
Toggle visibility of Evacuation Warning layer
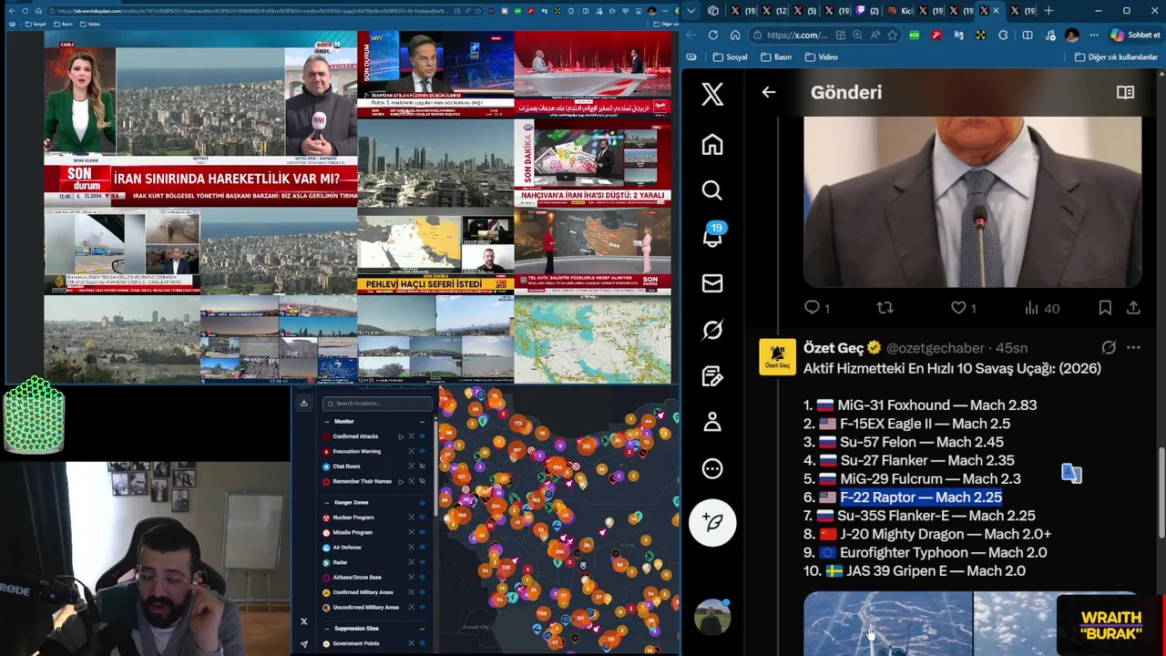(422, 451)
